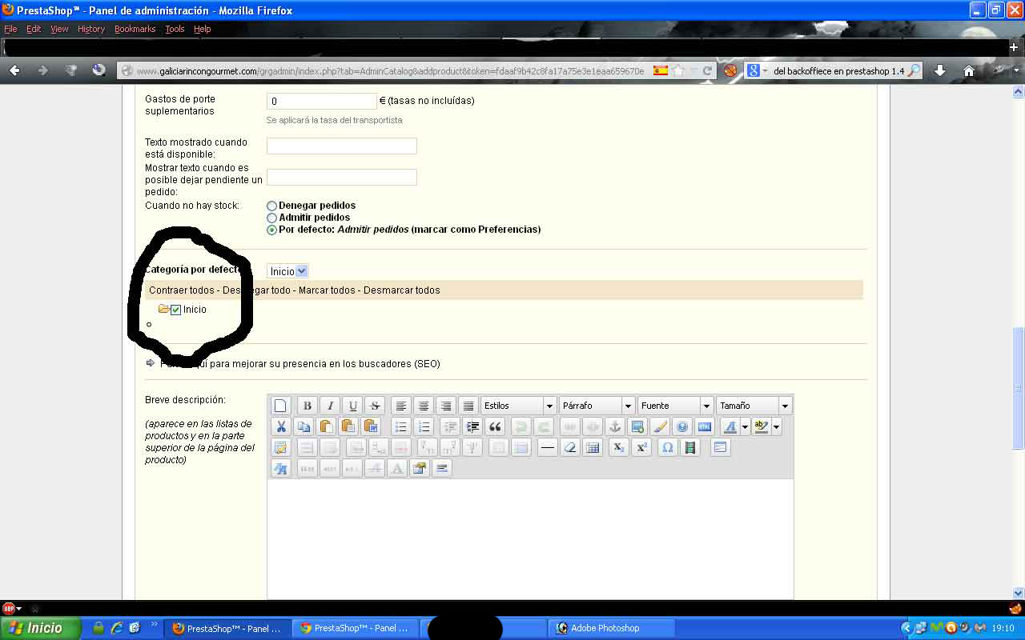Open the Párrafo format dropdown

click(597, 406)
